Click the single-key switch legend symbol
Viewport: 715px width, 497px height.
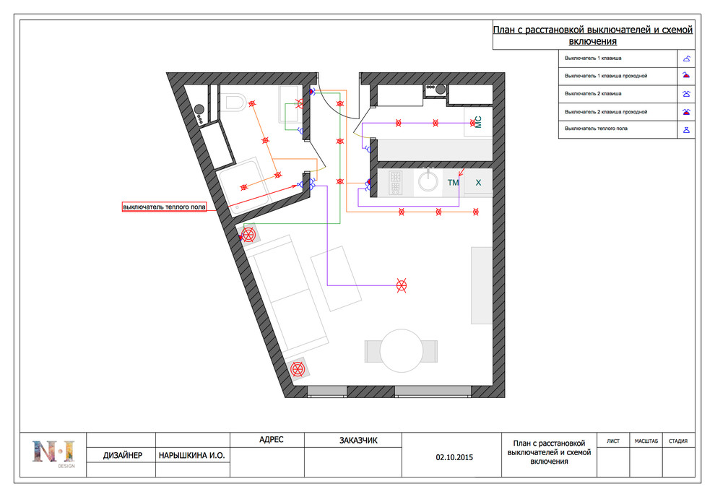pyautogui.click(x=687, y=58)
